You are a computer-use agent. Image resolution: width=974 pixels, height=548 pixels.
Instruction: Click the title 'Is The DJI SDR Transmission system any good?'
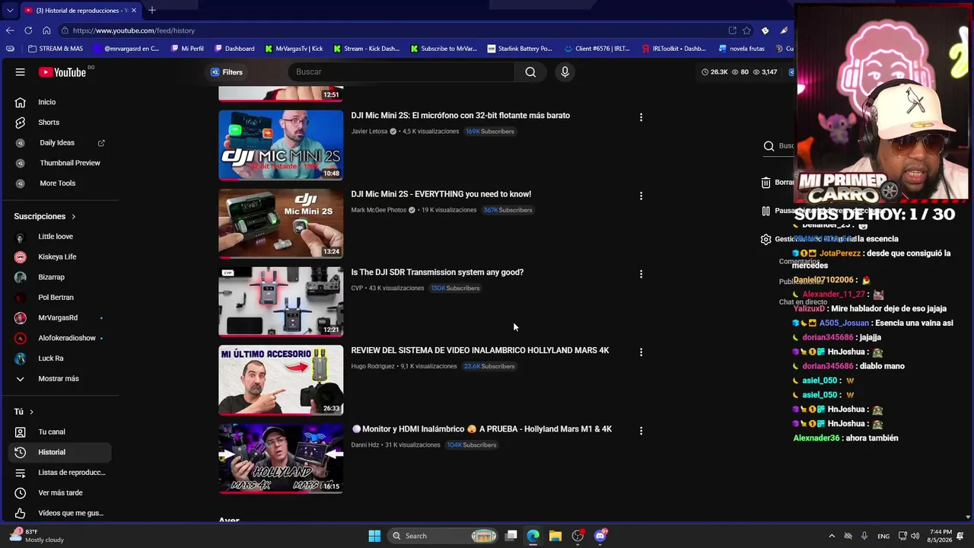point(438,272)
